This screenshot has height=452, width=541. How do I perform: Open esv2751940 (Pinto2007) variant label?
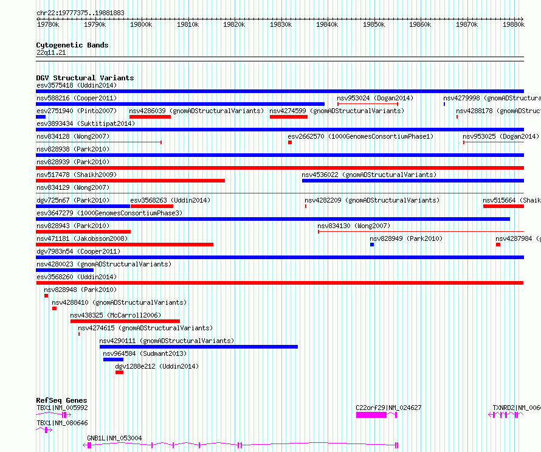coord(77,111)
